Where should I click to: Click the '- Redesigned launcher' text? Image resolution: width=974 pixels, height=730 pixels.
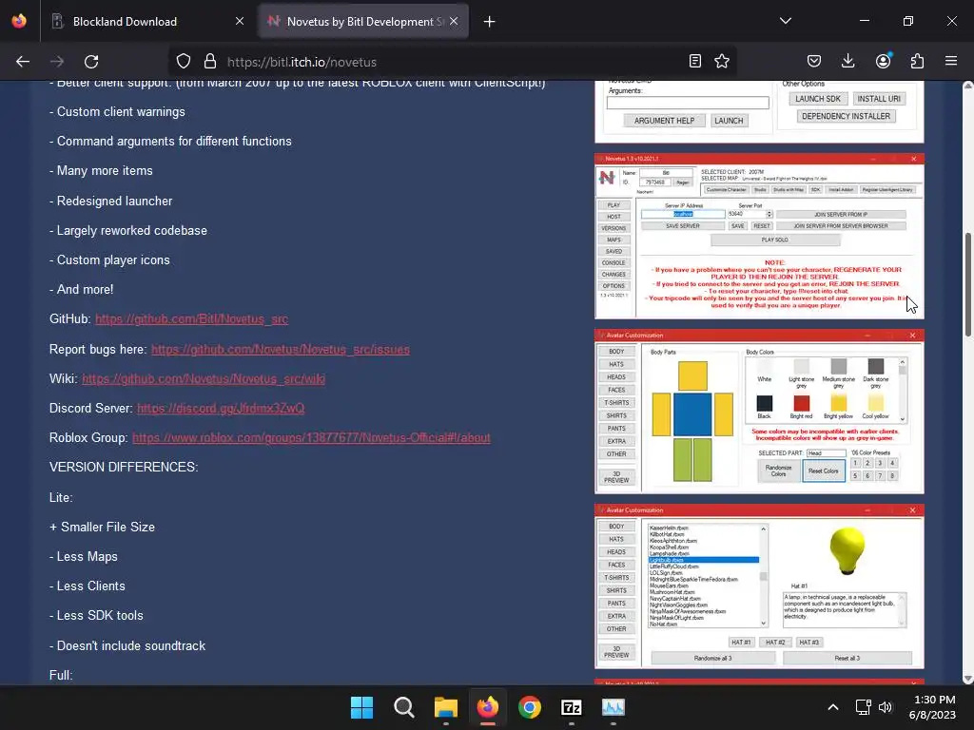(x=110, y=202)
